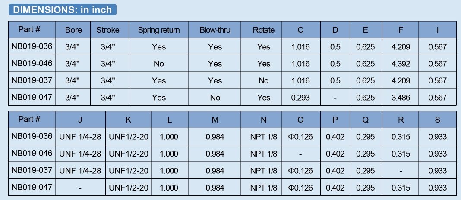Select the 0.293 value in column C
The image size is (461, 200).
(300, 98)
